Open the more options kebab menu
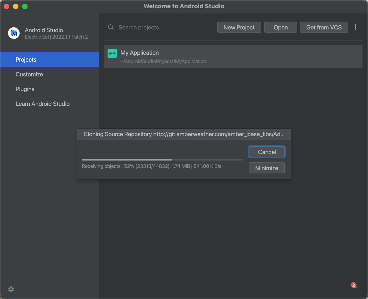This screenshot has height=299, width=368. (x=356, y=27)
